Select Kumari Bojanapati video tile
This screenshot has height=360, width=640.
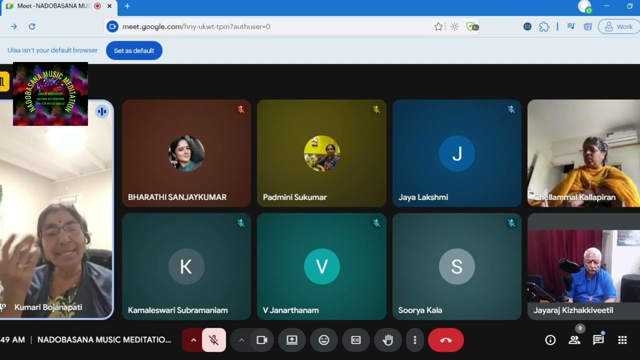[x=56, y=210]
